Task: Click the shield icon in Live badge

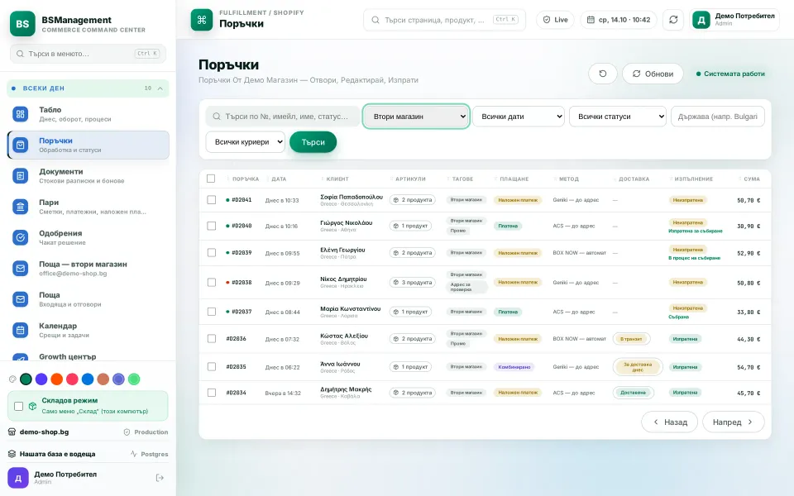Action: pyautogui.click(x=547, y=20)
